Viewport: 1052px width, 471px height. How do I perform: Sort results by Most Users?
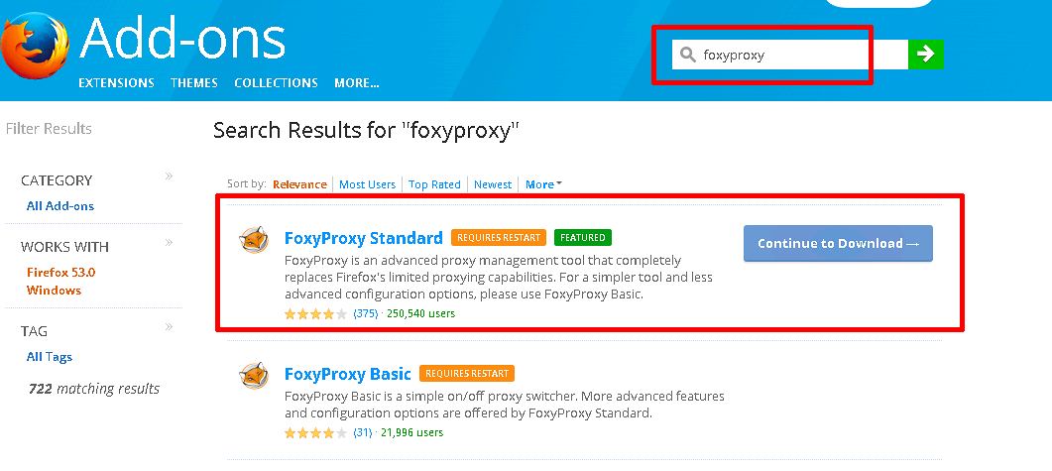click(x=367, y=184)
